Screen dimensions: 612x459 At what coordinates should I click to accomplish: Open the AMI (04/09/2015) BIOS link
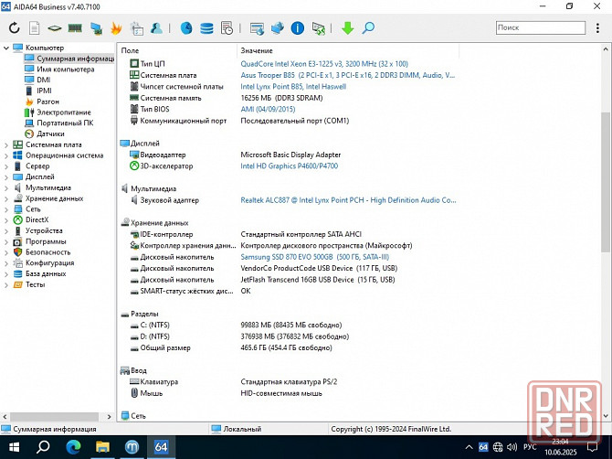268,109
